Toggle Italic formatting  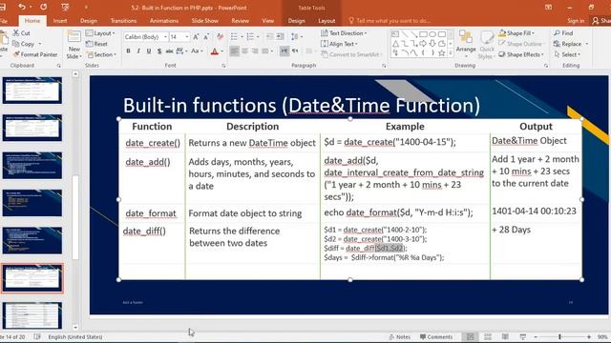click(x=138, y=50)
